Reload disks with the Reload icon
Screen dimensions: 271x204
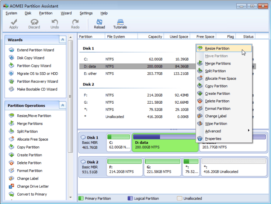tap(100, 22)
